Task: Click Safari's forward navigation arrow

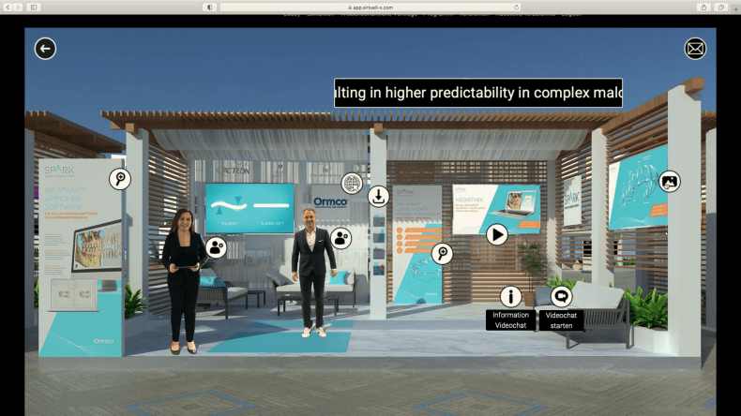Action: [18, 7]
